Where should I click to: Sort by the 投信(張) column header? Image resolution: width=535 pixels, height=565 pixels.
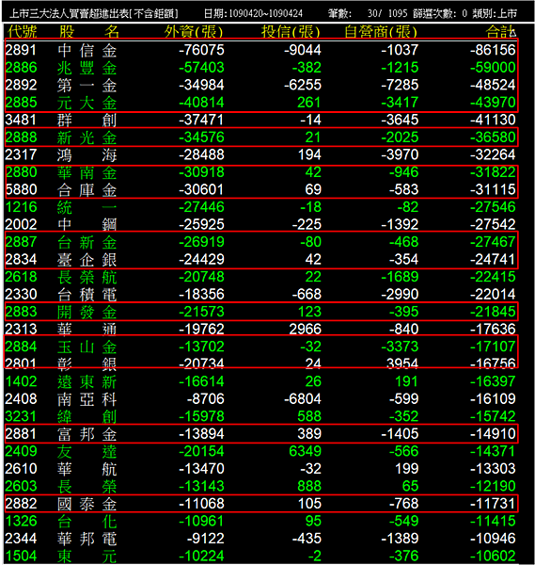point(291,32)
